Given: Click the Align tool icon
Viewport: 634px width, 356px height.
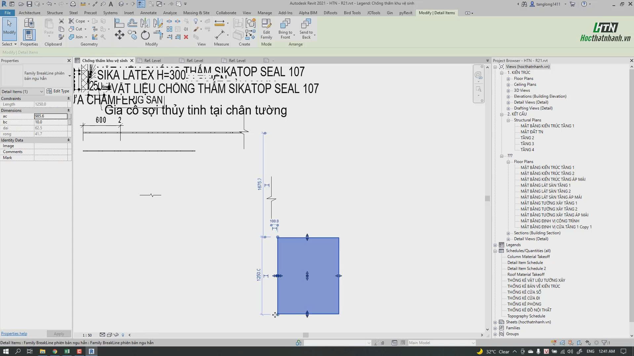Looking at the screenshot, I should coord(119,23).
